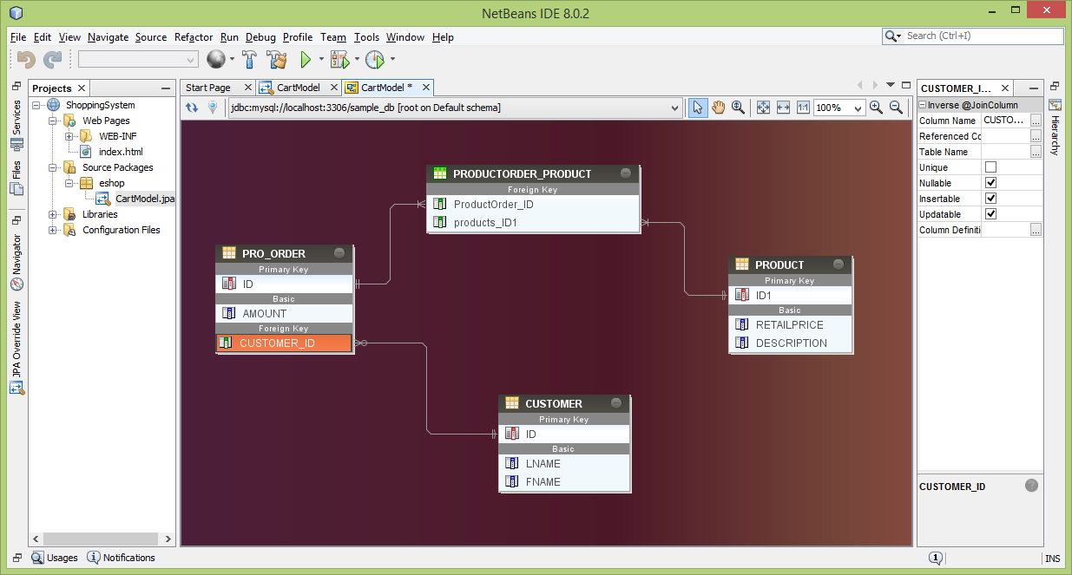Collapse the ShoppingSystem project tree node

click(37, 105)
